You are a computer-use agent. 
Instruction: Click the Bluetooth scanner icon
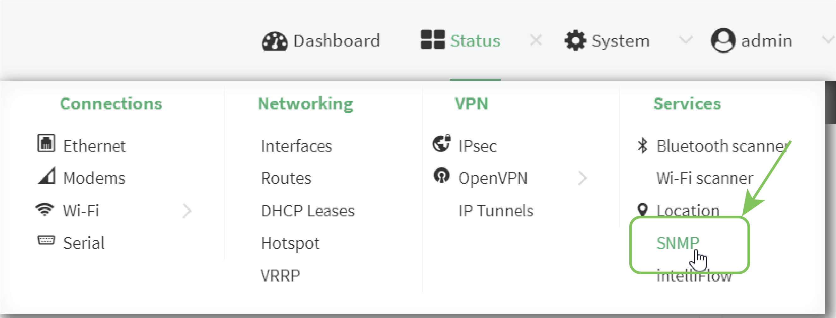642,145
